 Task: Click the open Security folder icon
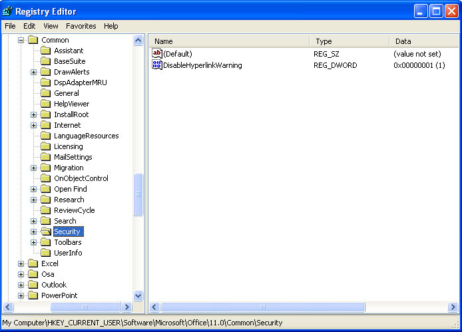(x=46, y=232)
